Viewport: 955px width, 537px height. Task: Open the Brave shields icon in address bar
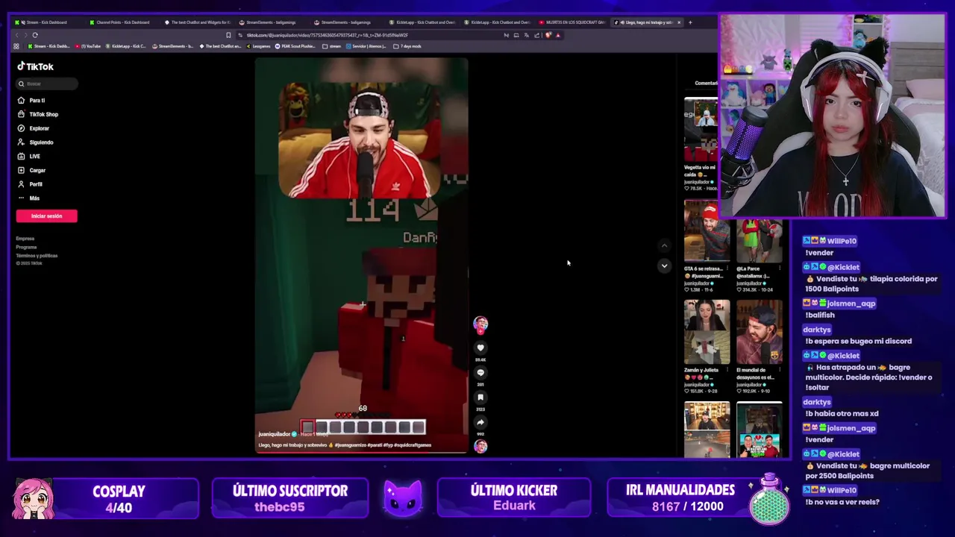coord(548,35)
